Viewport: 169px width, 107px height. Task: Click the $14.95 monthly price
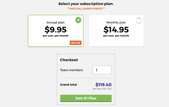pyautogui.click(x=116, y=29)
